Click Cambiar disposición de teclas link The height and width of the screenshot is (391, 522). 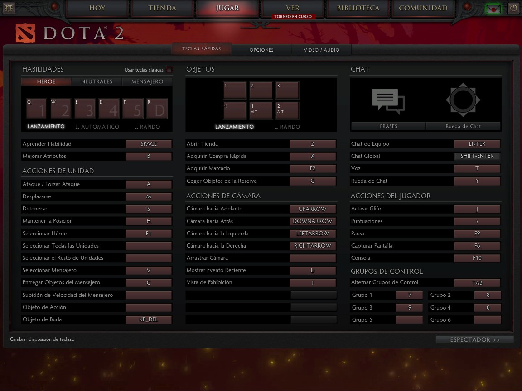coord(42,339)
